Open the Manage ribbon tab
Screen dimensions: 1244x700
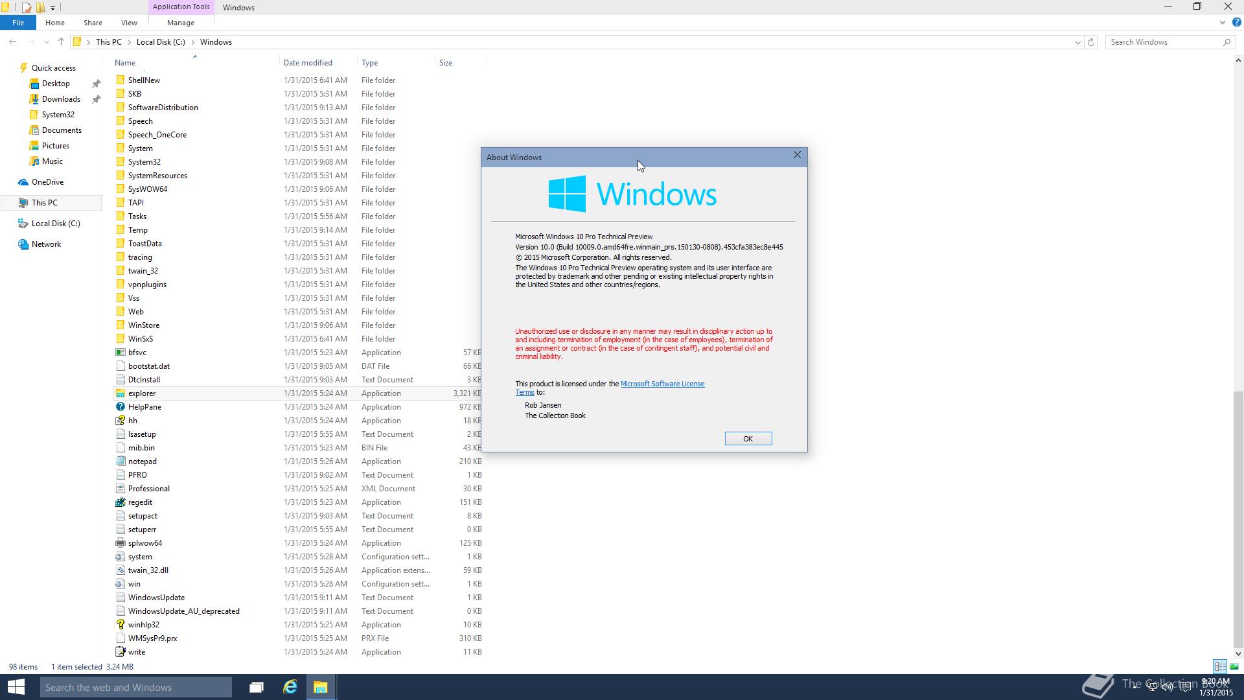click(181, 23)
